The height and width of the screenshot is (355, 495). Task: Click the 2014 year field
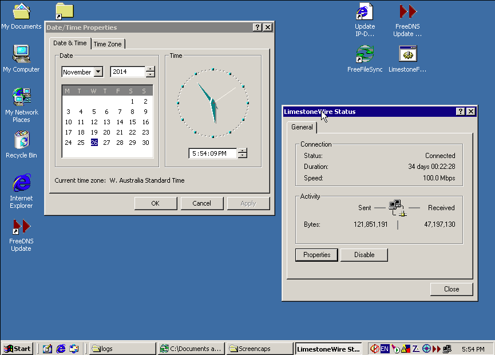(x=128, y=72)
